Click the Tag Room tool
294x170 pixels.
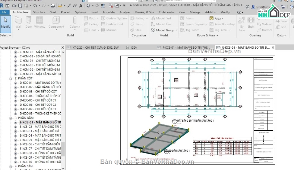[x=190, y=30]
